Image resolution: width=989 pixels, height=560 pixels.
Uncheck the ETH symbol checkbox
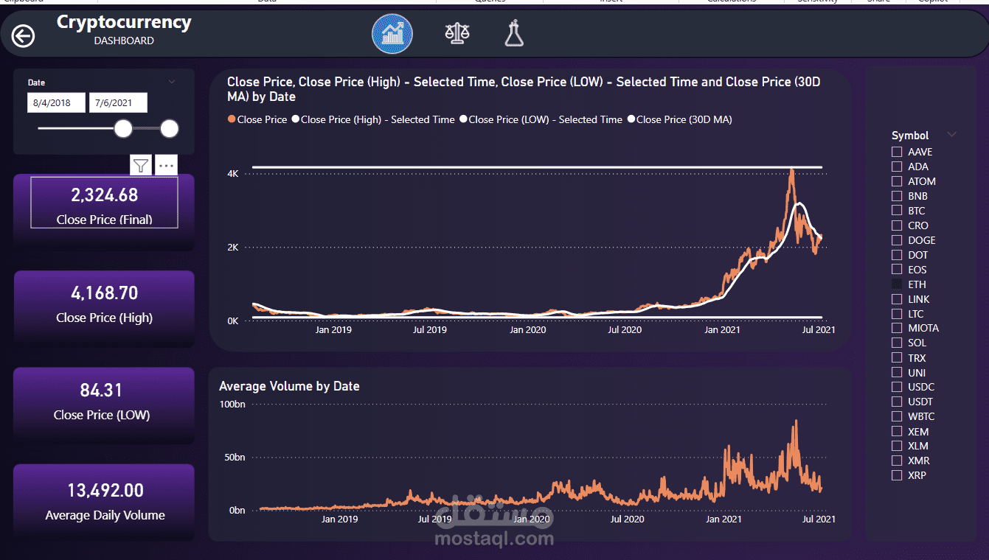point(897,284)
